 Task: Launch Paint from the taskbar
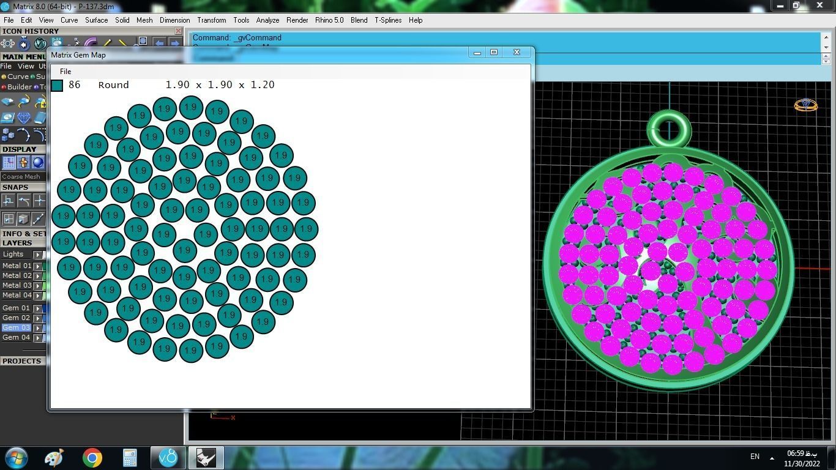click(x=54, y=458)
